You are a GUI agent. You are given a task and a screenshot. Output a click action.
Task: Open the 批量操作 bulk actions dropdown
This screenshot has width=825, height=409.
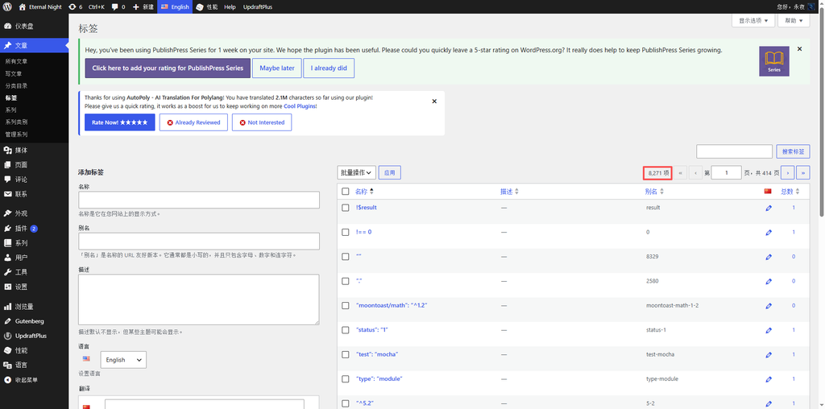click(356, 172)
